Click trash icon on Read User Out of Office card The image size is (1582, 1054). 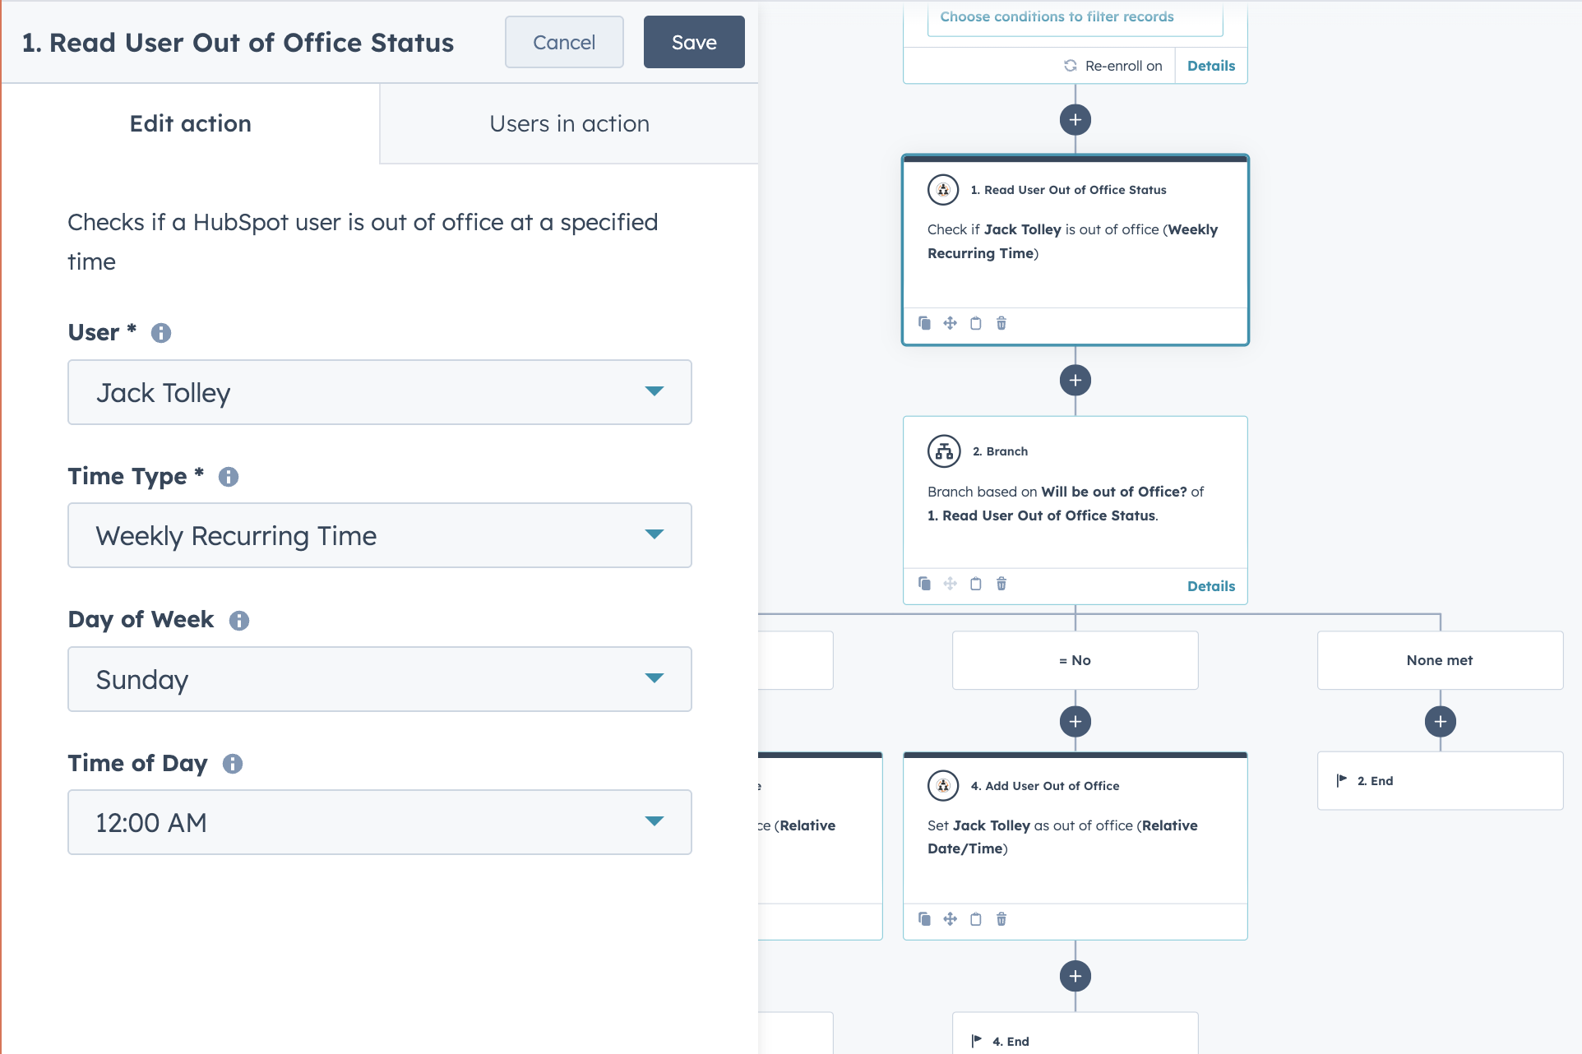(1001, 323)
